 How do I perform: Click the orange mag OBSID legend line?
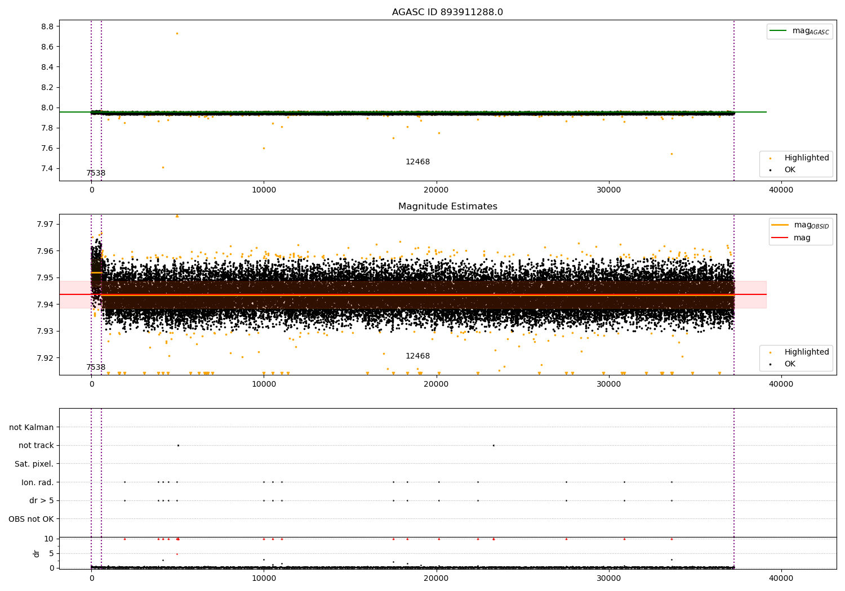pos(781,225)
